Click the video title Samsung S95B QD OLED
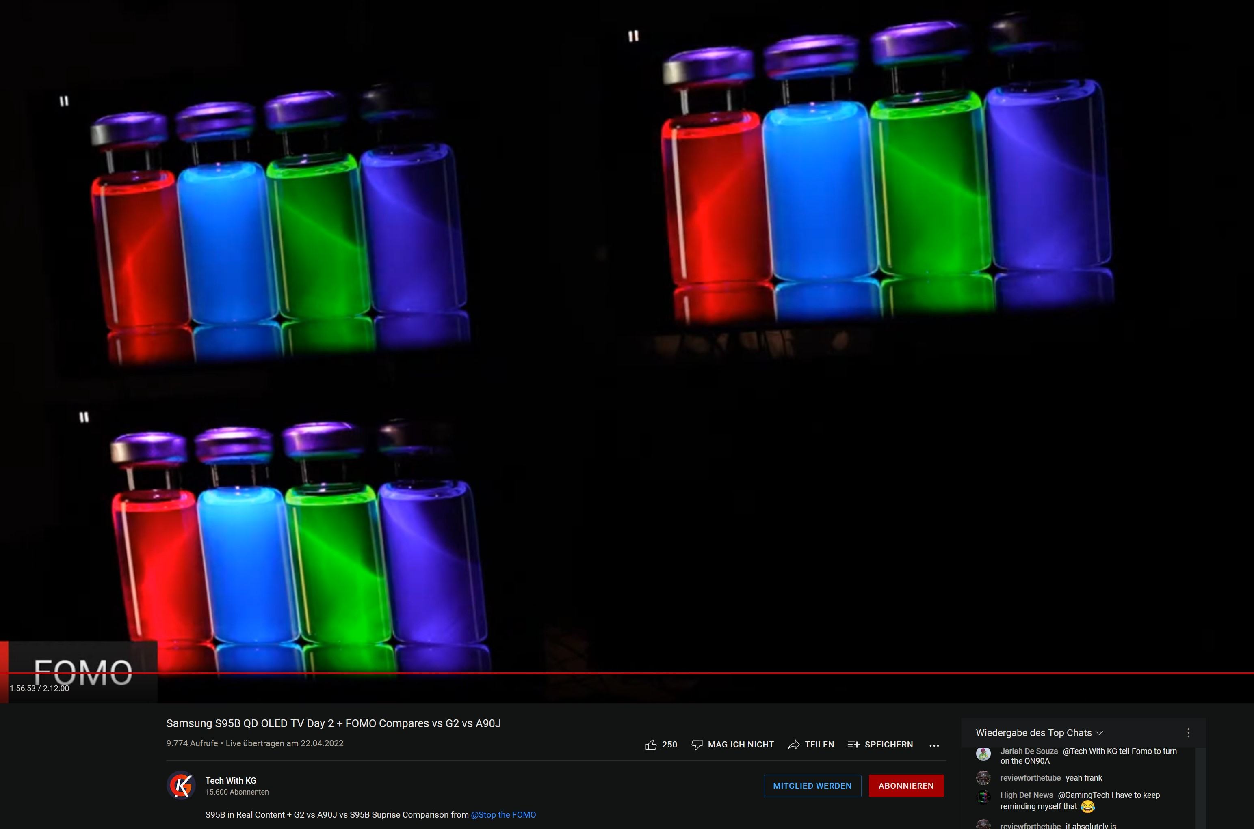 [x=334, y=723]
